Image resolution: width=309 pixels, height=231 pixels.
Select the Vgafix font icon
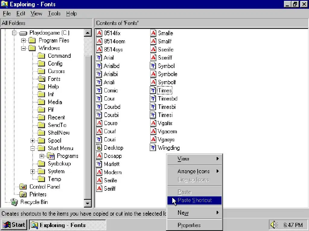153,123
